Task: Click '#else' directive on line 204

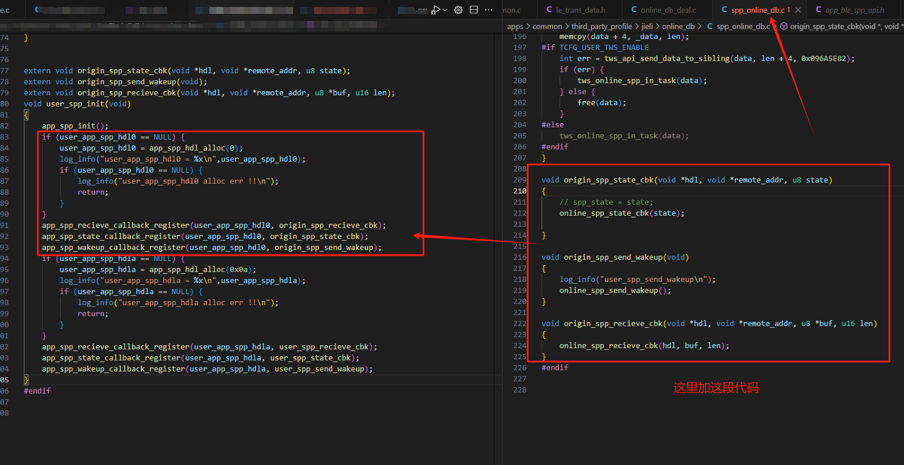Action: pyautogui.click(x=553, y=125)
